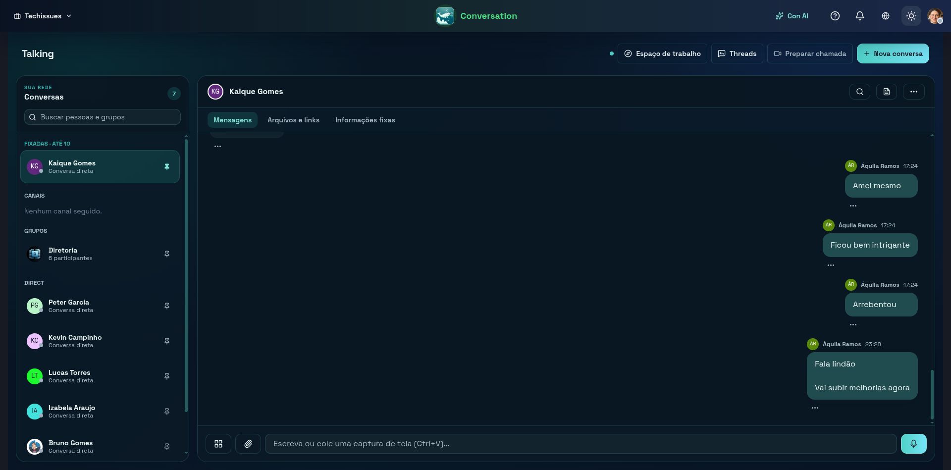
Task: Open the help question mark icon
Action: (835, 16)
